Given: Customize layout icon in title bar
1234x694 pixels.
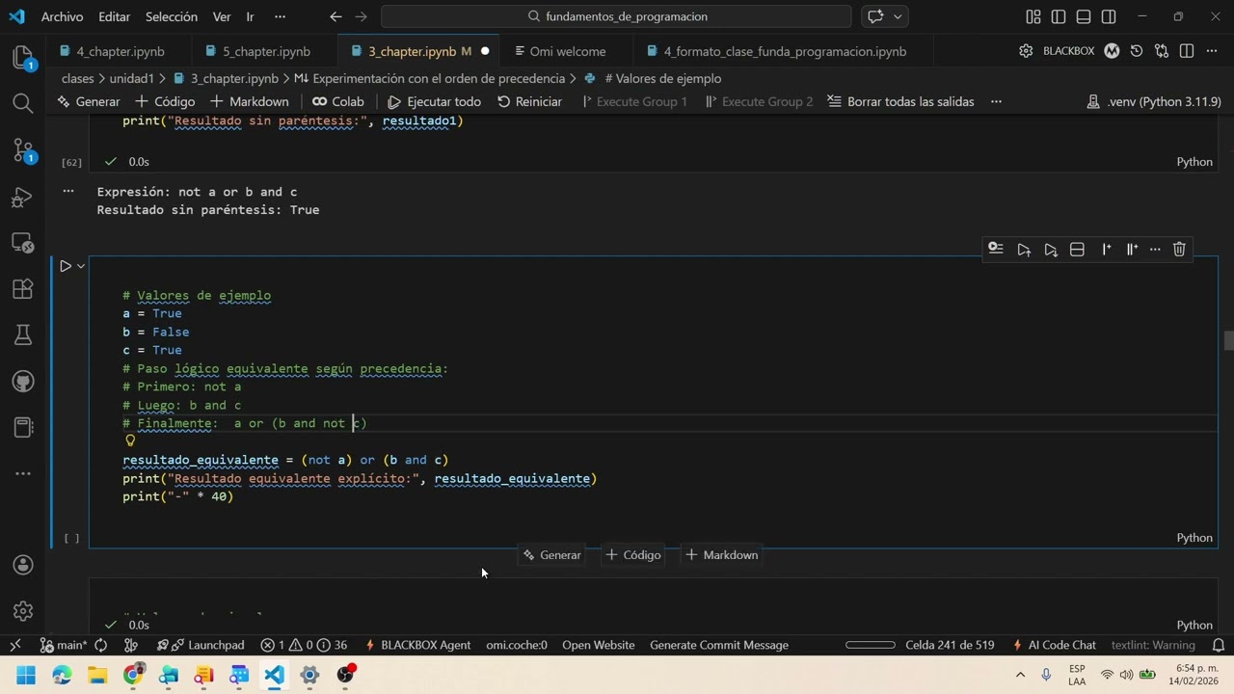Looking at the screenshot, I should tap(1033, 16).
